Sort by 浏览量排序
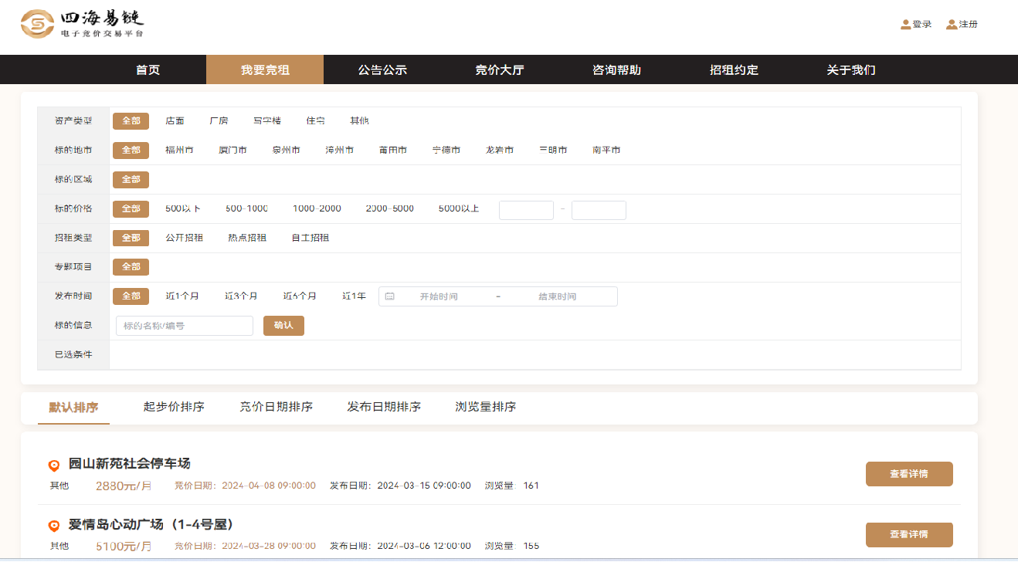 486,407
